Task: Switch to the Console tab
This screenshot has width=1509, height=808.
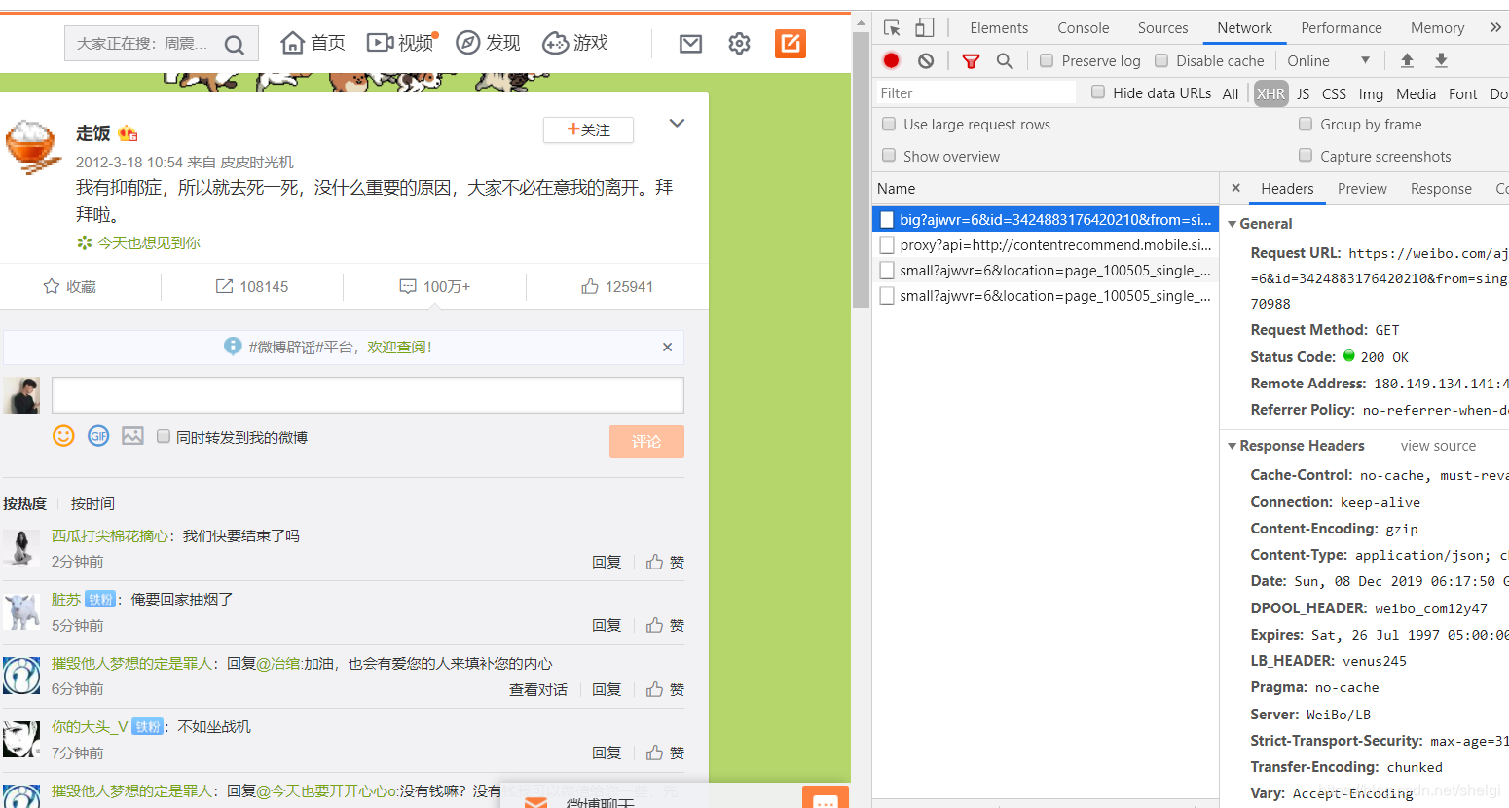Action: (x=1084, y=28)
